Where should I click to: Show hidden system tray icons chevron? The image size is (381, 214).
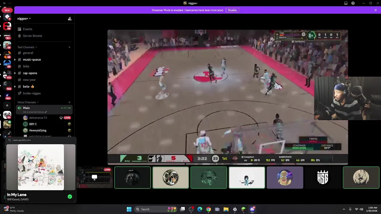[x=344, y=209]
